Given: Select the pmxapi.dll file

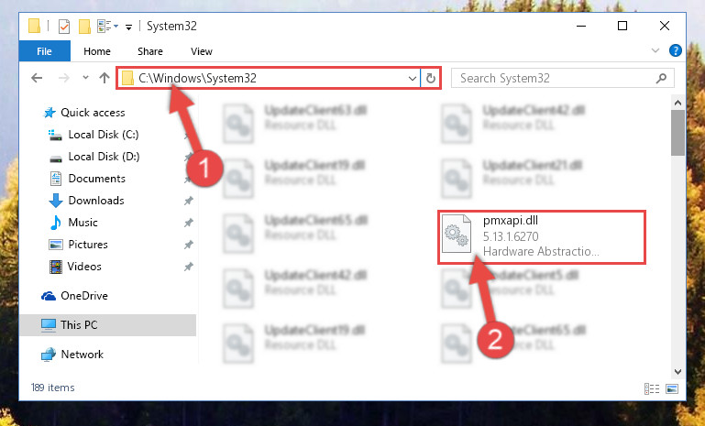Looking at the screenshot, I should tap(541, 236).
